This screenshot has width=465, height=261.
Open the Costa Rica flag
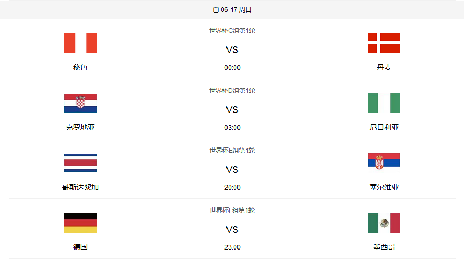[x=80, y=163]
